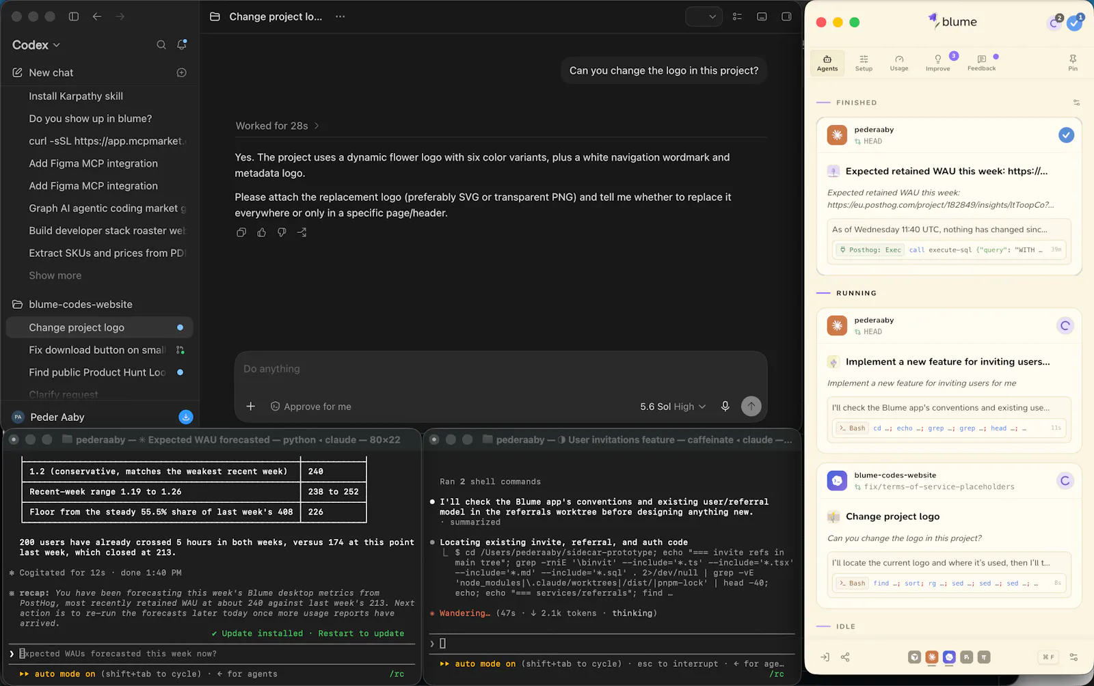Open 'Extract SKUs and prices from PDF' chat
1094x686 pixels.
[x=107, y=253]
